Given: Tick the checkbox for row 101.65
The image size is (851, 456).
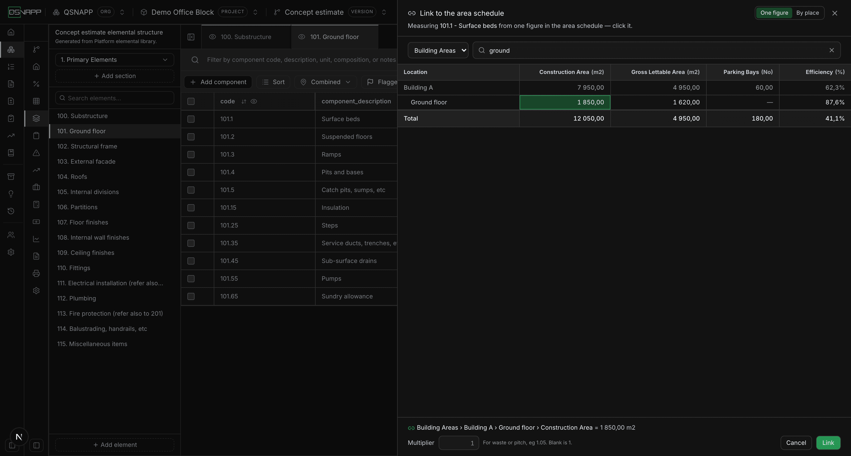Looking at the screenshot, I should click(x=191, y=296).
